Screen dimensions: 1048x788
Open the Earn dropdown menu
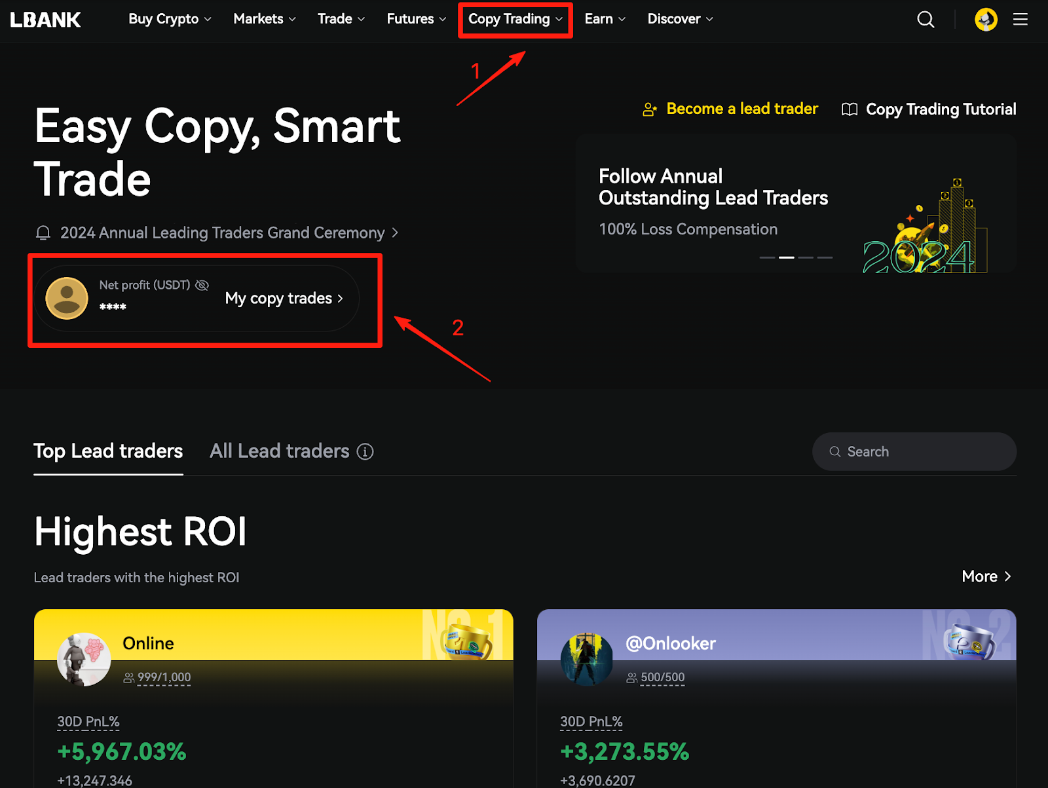point(605,19)
